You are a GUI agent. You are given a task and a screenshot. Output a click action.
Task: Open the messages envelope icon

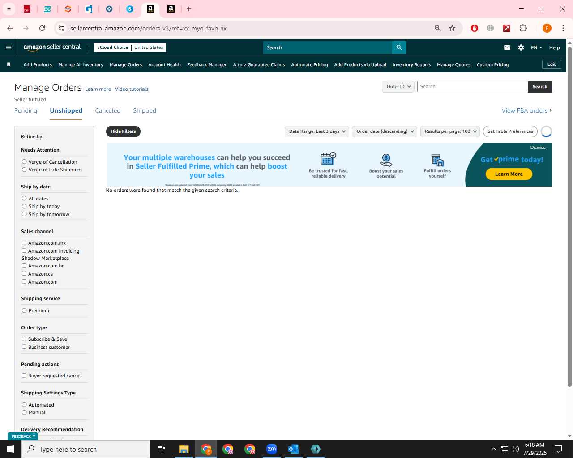(x=507, y=47)
